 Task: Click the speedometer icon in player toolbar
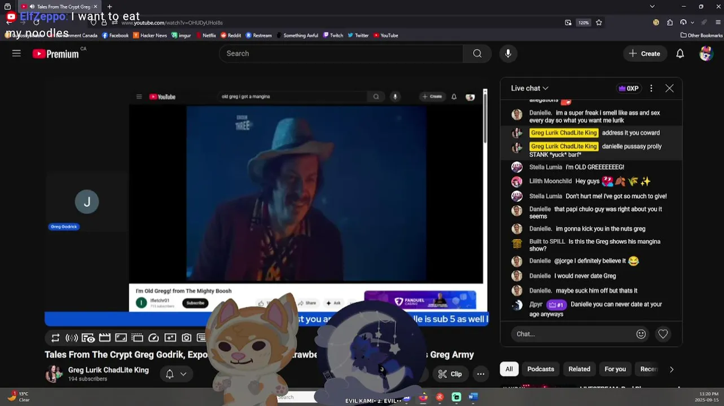pos(153,338)
